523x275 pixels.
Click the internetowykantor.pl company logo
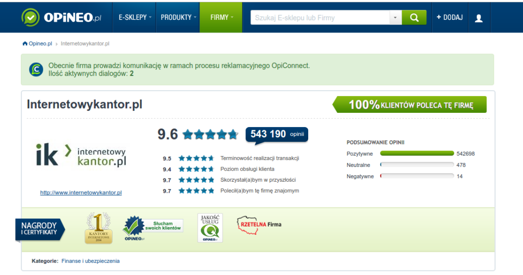[x=81, y=156]
